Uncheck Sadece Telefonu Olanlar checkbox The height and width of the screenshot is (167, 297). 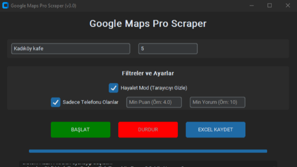pyautogui.click(x=55, y=102)
